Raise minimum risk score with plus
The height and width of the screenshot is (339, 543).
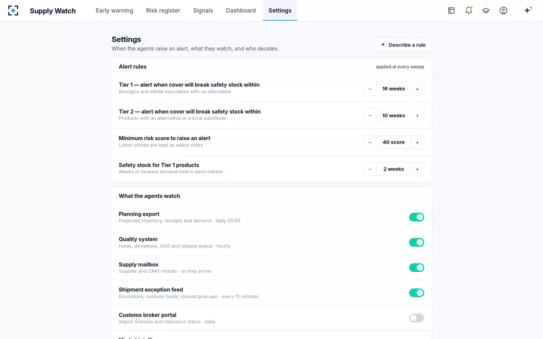(417, 142)
